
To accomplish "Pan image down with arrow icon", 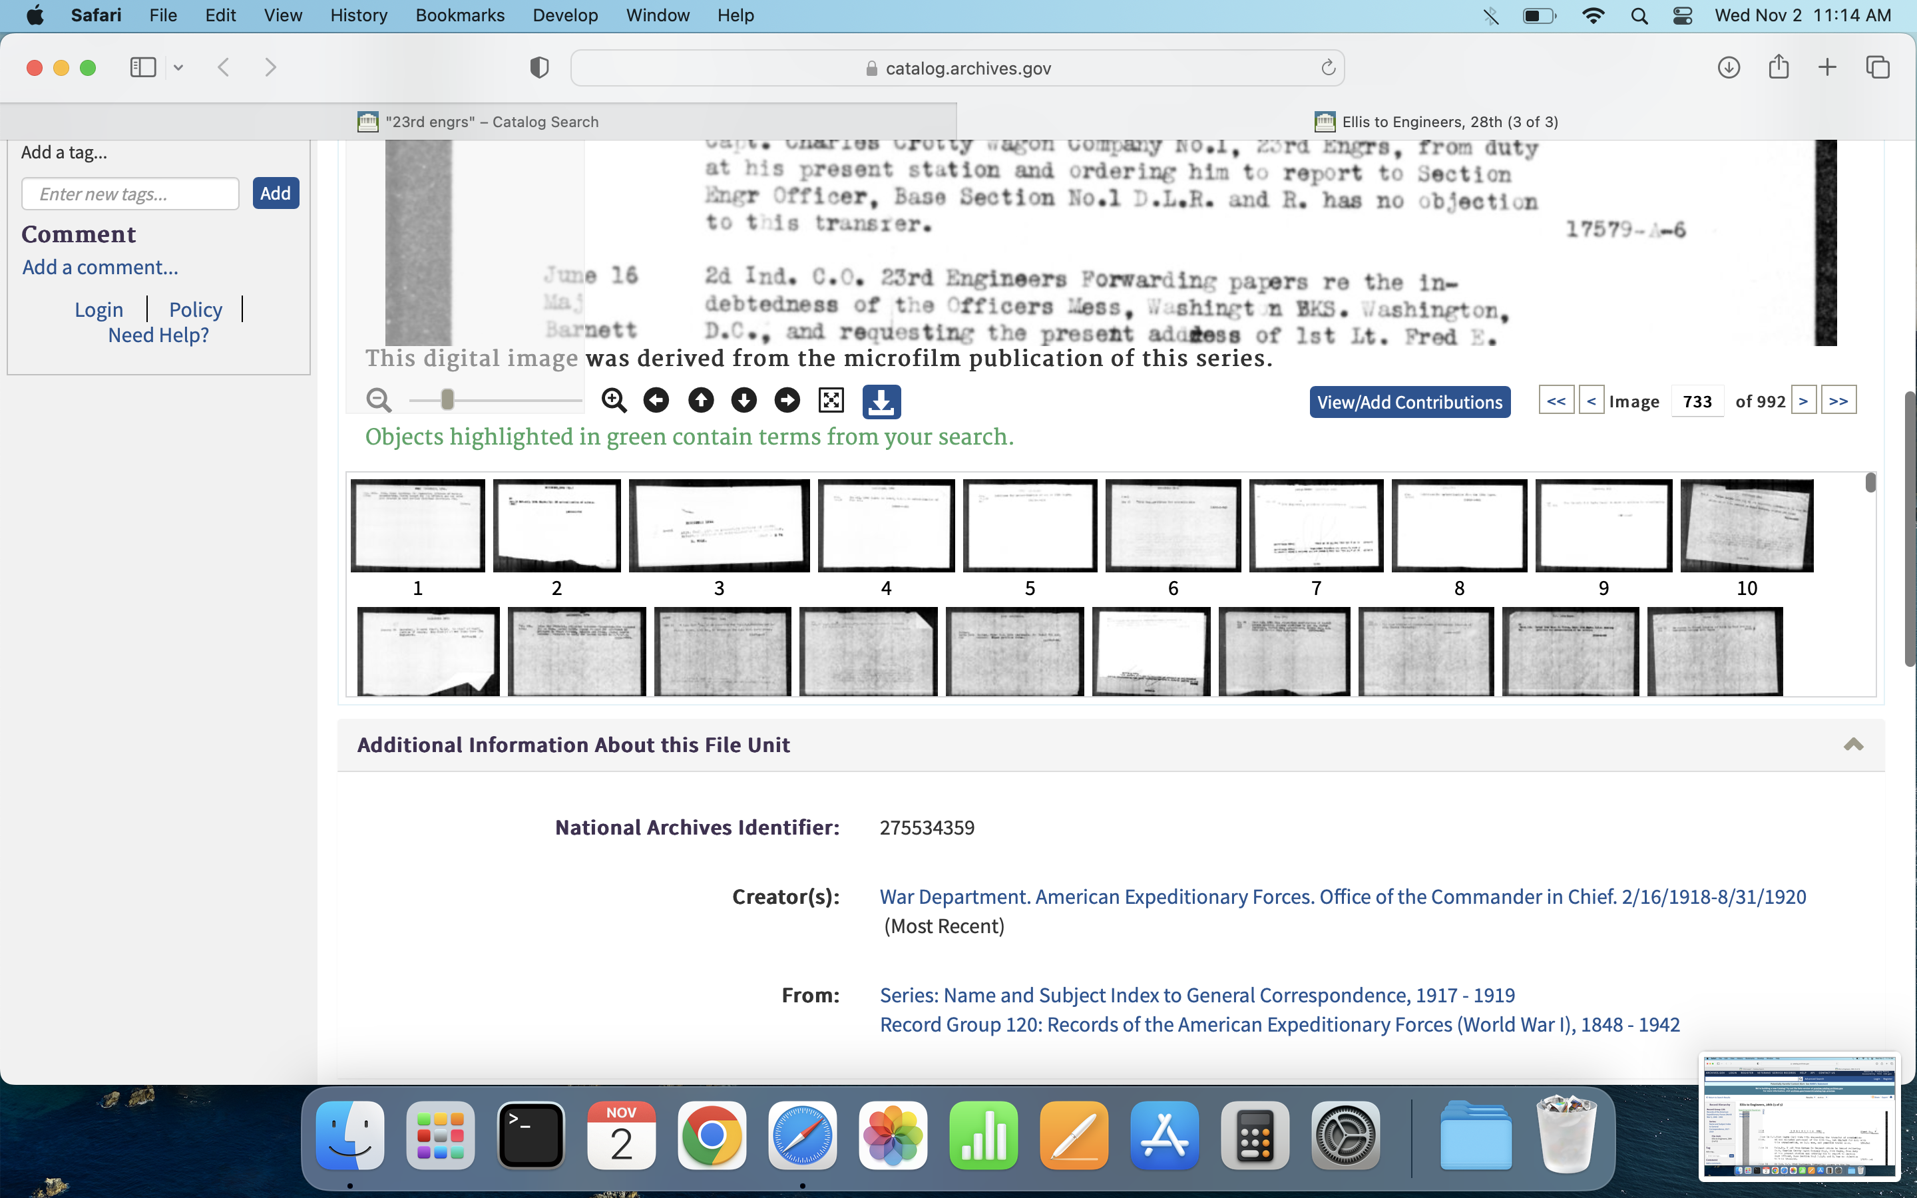I will (x=744, y=400).
